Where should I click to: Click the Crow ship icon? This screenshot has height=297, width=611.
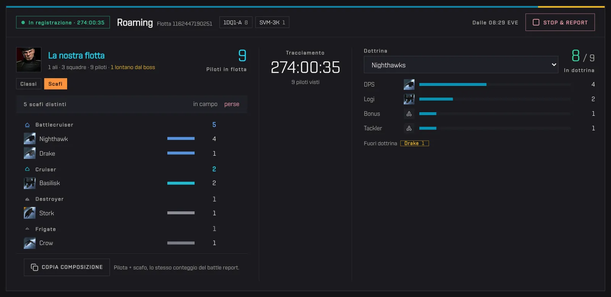[x=29, y=243]
